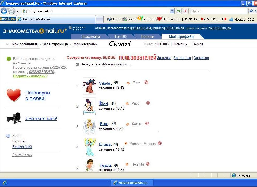The height and width of the screenshot is (187, 257).
Task: Open Мои настройки link
Action: tap(85, 44)
